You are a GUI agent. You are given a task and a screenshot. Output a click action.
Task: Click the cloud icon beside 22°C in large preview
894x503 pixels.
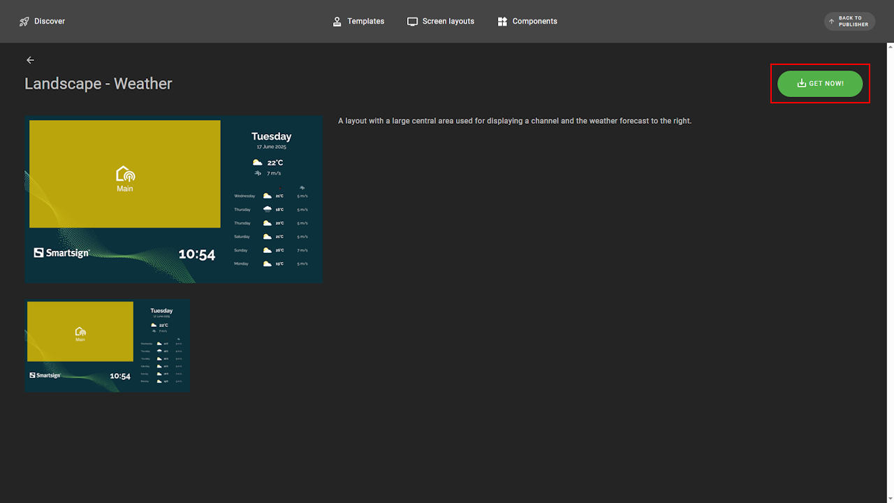(258, 163)
